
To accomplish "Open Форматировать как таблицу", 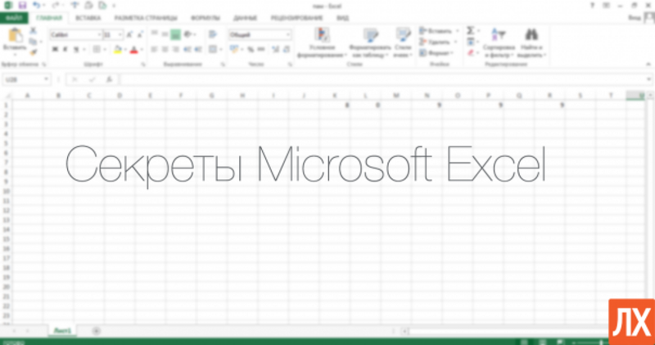I will (370, 43).
